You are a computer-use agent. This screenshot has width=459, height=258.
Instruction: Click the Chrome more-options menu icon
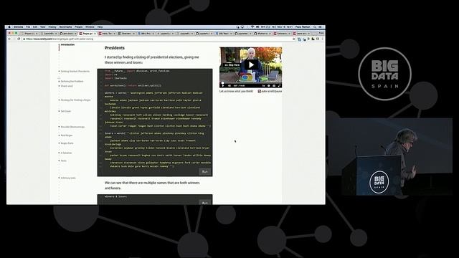pyautogui.click(x=322, y=39)
